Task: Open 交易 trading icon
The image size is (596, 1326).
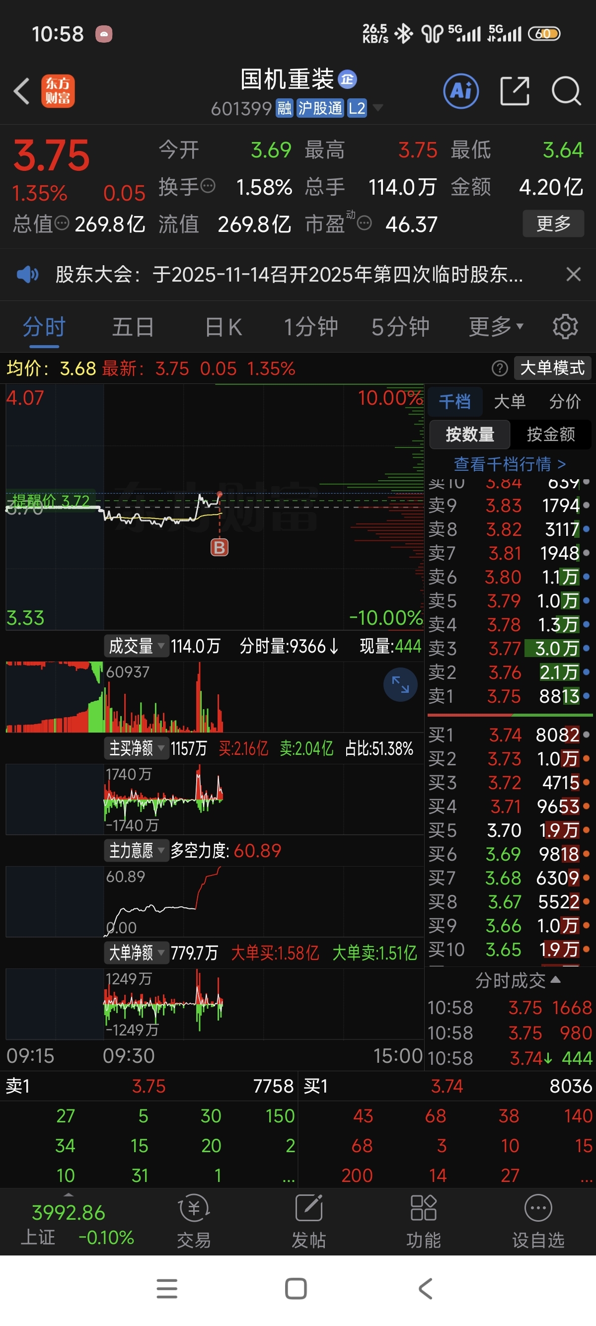Action: 194,1222
